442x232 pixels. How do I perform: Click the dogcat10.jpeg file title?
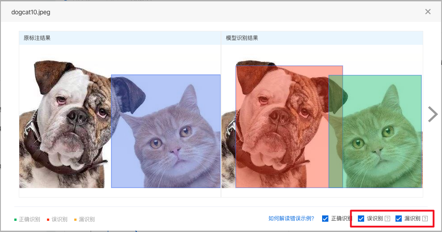click(31, 12)
